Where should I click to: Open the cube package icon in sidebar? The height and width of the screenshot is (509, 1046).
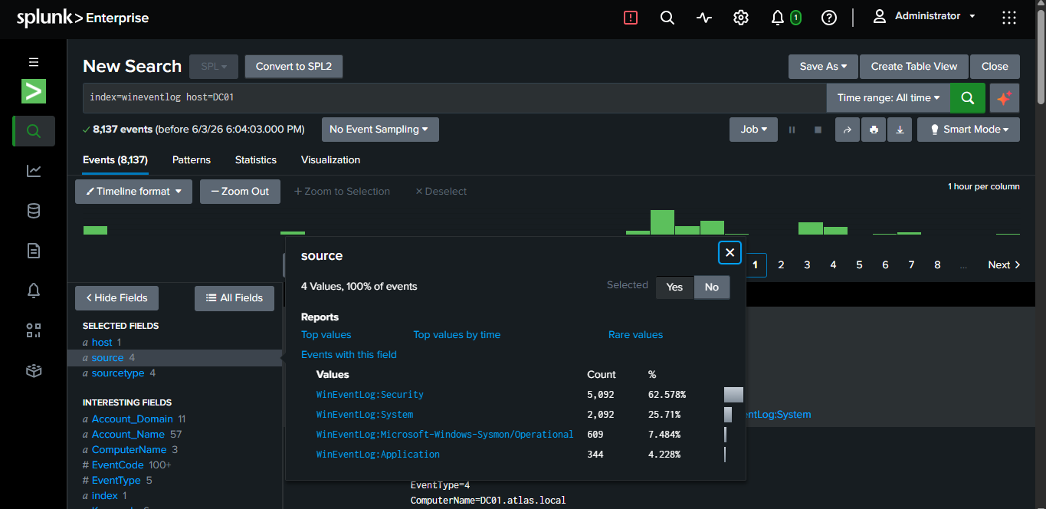tap(34, 371)
